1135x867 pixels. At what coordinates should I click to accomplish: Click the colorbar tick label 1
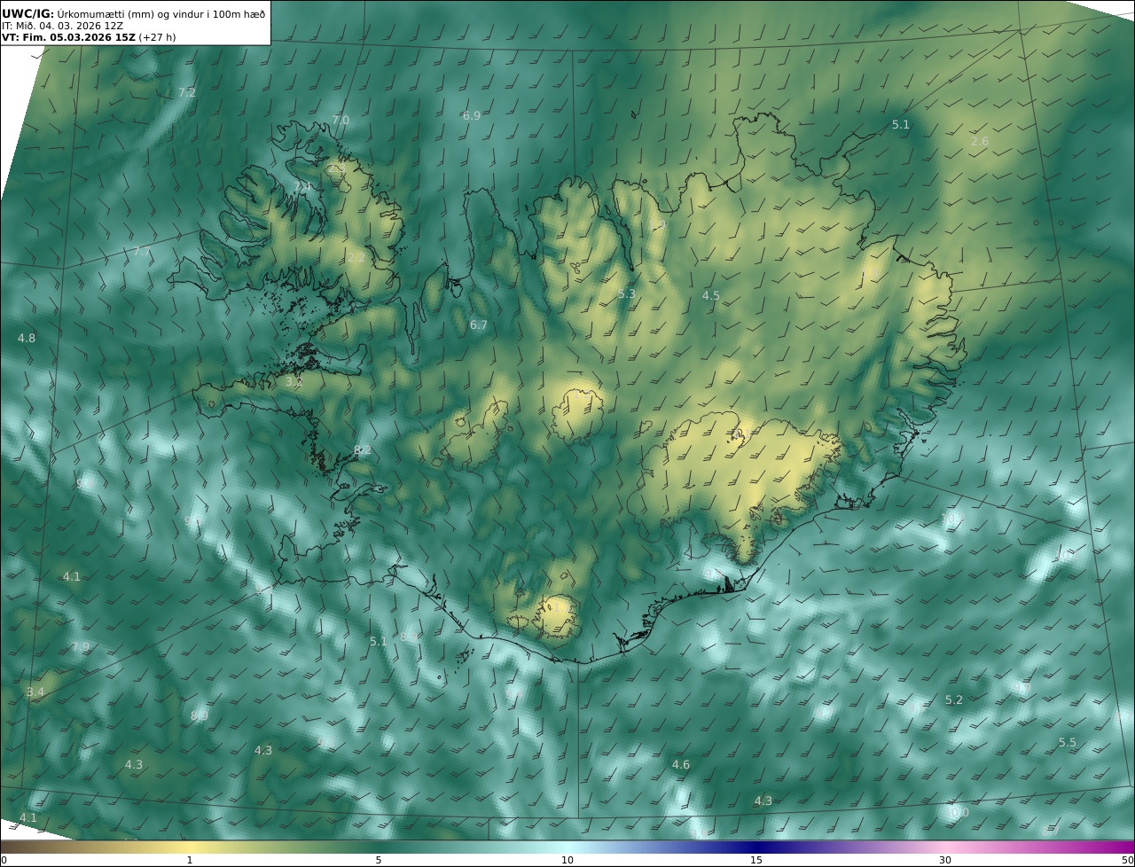click(189, 860)
